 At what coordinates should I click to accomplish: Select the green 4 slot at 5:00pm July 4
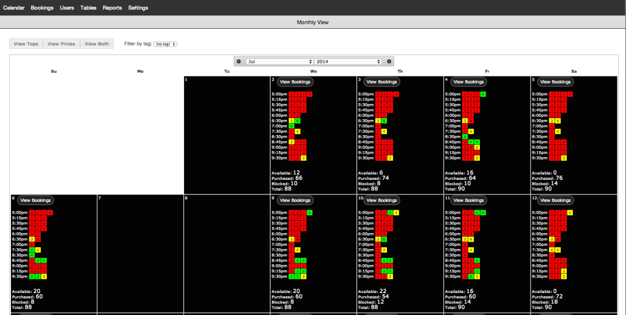click(x=483, y=94)
